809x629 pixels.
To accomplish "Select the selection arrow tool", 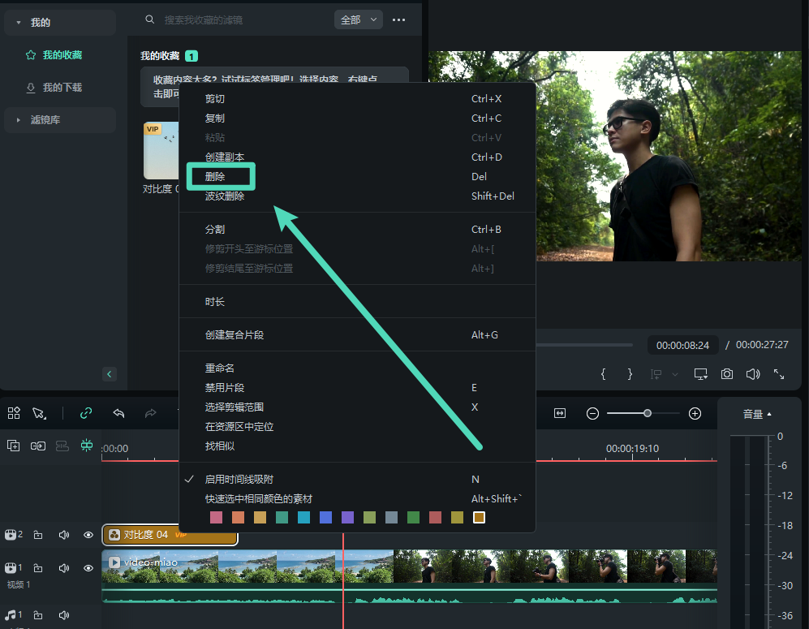I will pyautogui.click(x=39, y=413).
